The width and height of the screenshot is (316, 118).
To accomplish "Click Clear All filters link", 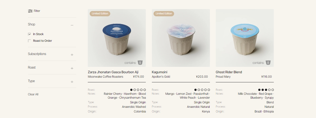I will (x=33, y=95).
